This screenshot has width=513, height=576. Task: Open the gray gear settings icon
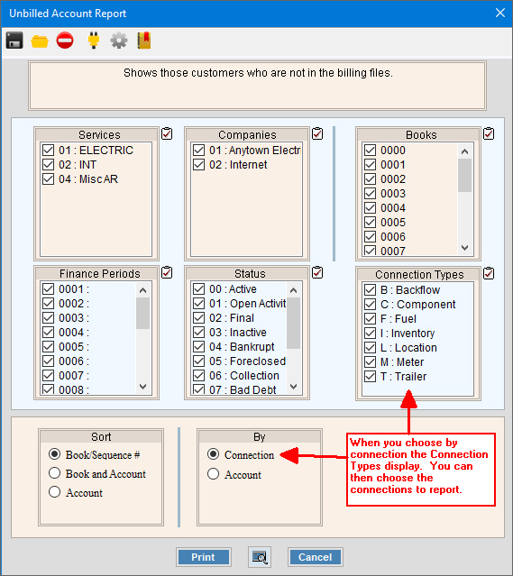coord(119,41)
